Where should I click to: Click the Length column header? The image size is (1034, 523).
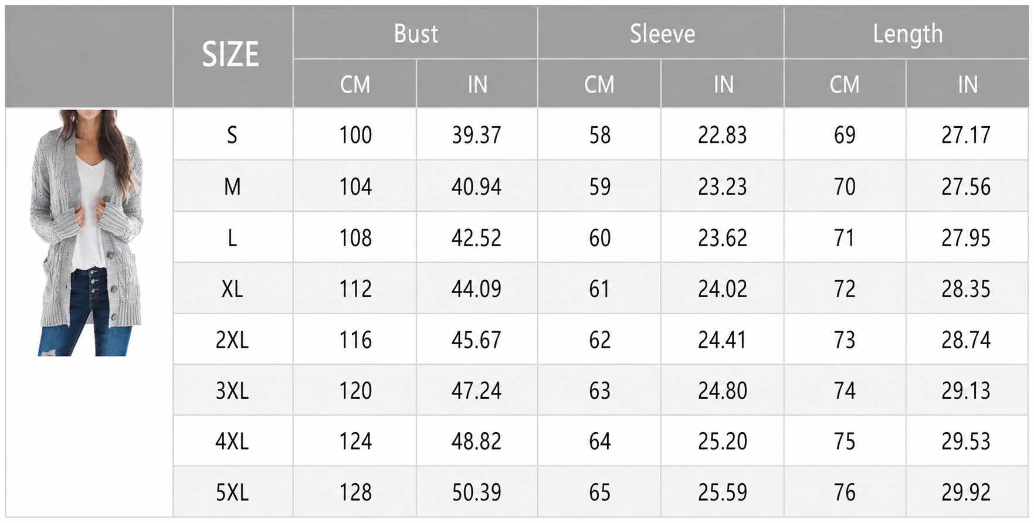[907, 33]
